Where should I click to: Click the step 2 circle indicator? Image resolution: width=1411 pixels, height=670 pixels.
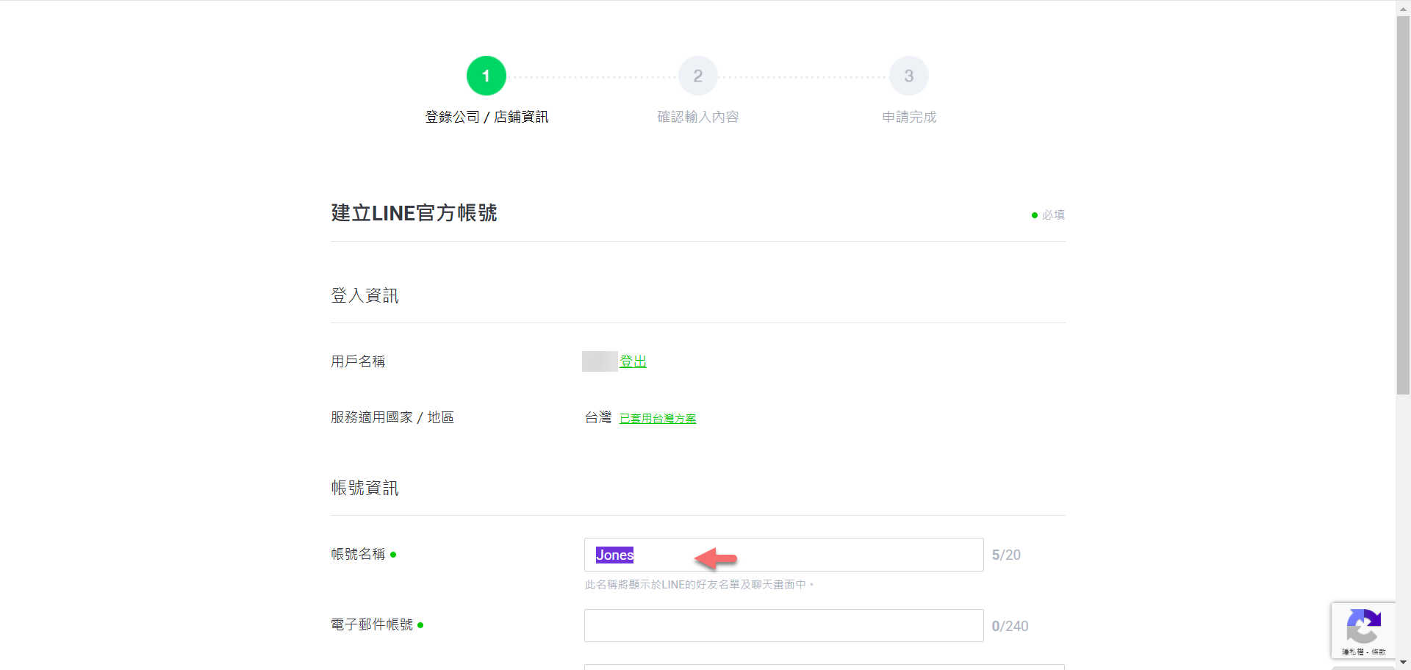tap(697, 76)
